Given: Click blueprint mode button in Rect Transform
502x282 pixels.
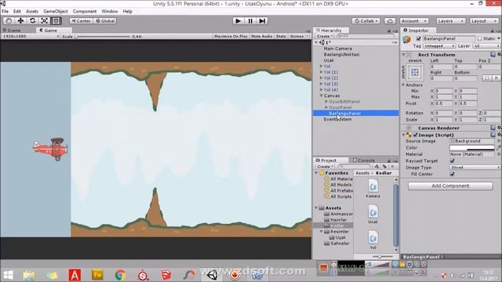Looking at the screenshot, I should coord(487,78).
